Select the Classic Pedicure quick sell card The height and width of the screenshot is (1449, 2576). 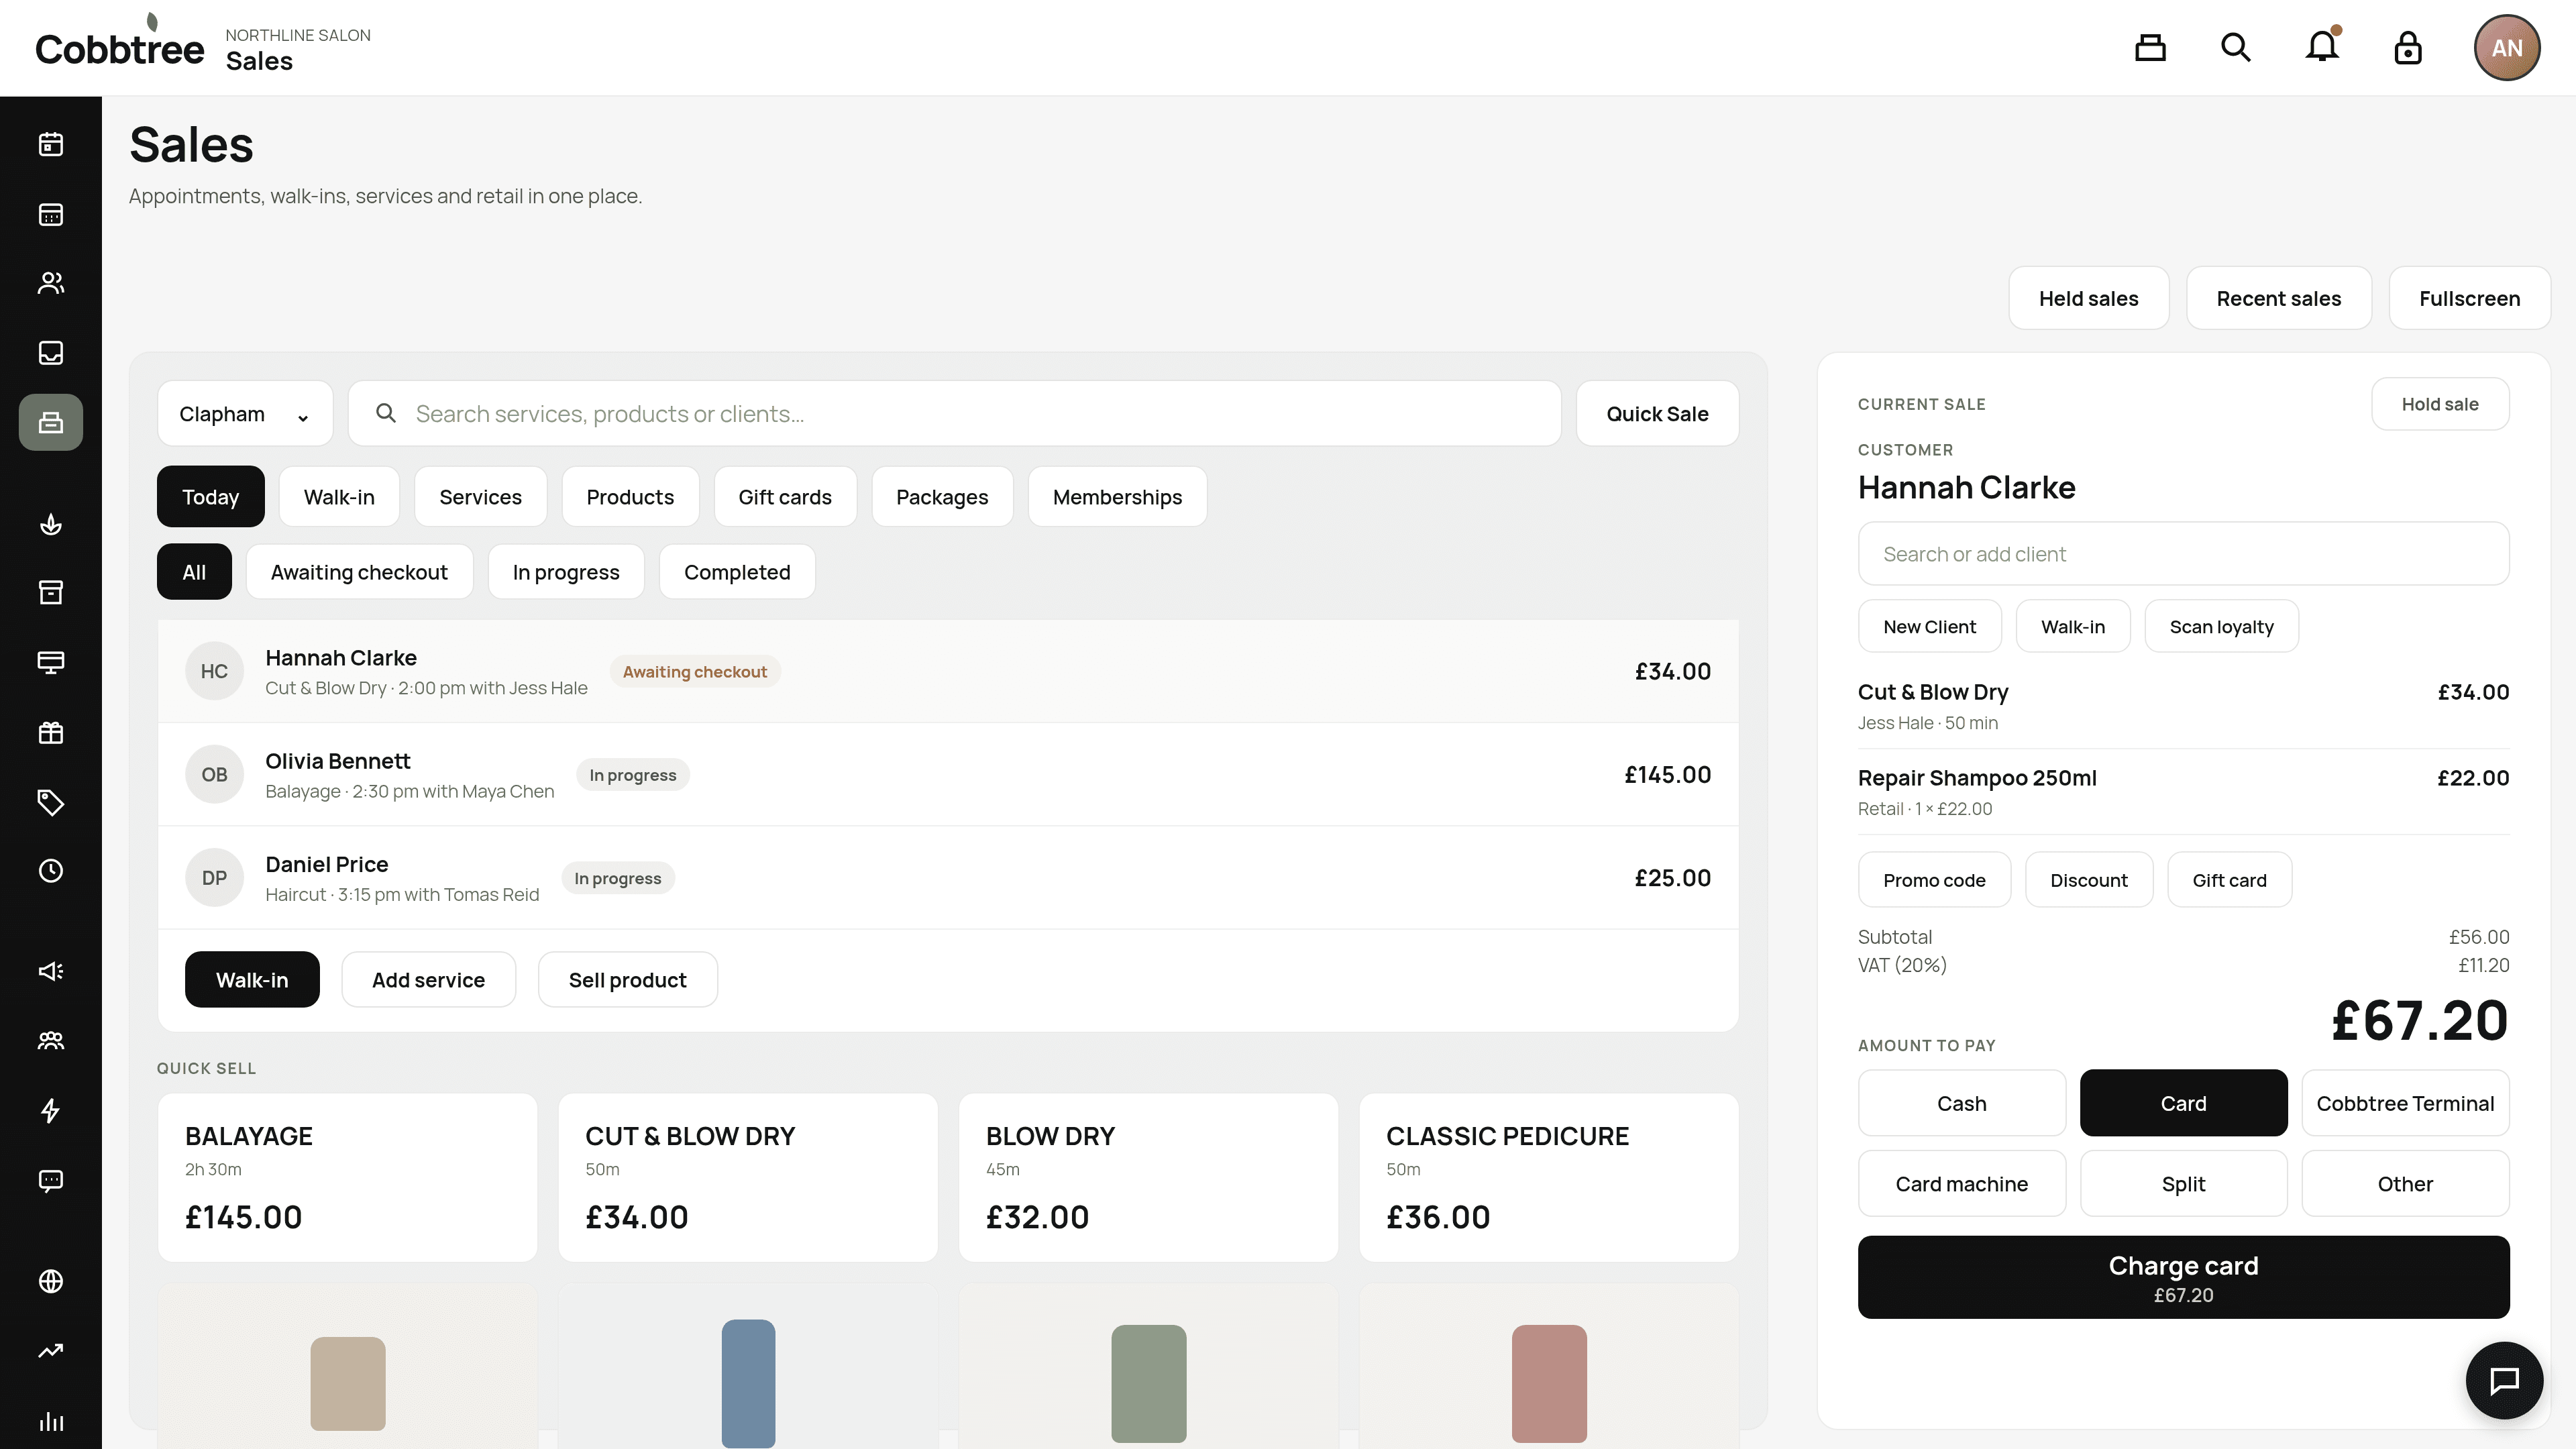[1548, 1178]
